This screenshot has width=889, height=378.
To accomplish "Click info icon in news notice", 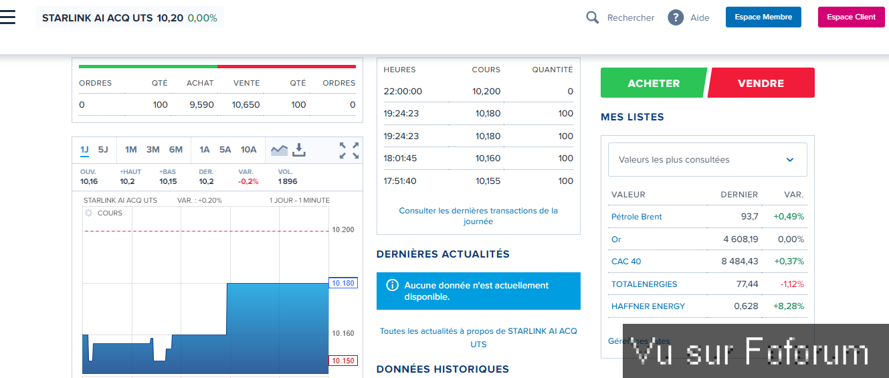I will pyautogui.click(x=393, y=285).
